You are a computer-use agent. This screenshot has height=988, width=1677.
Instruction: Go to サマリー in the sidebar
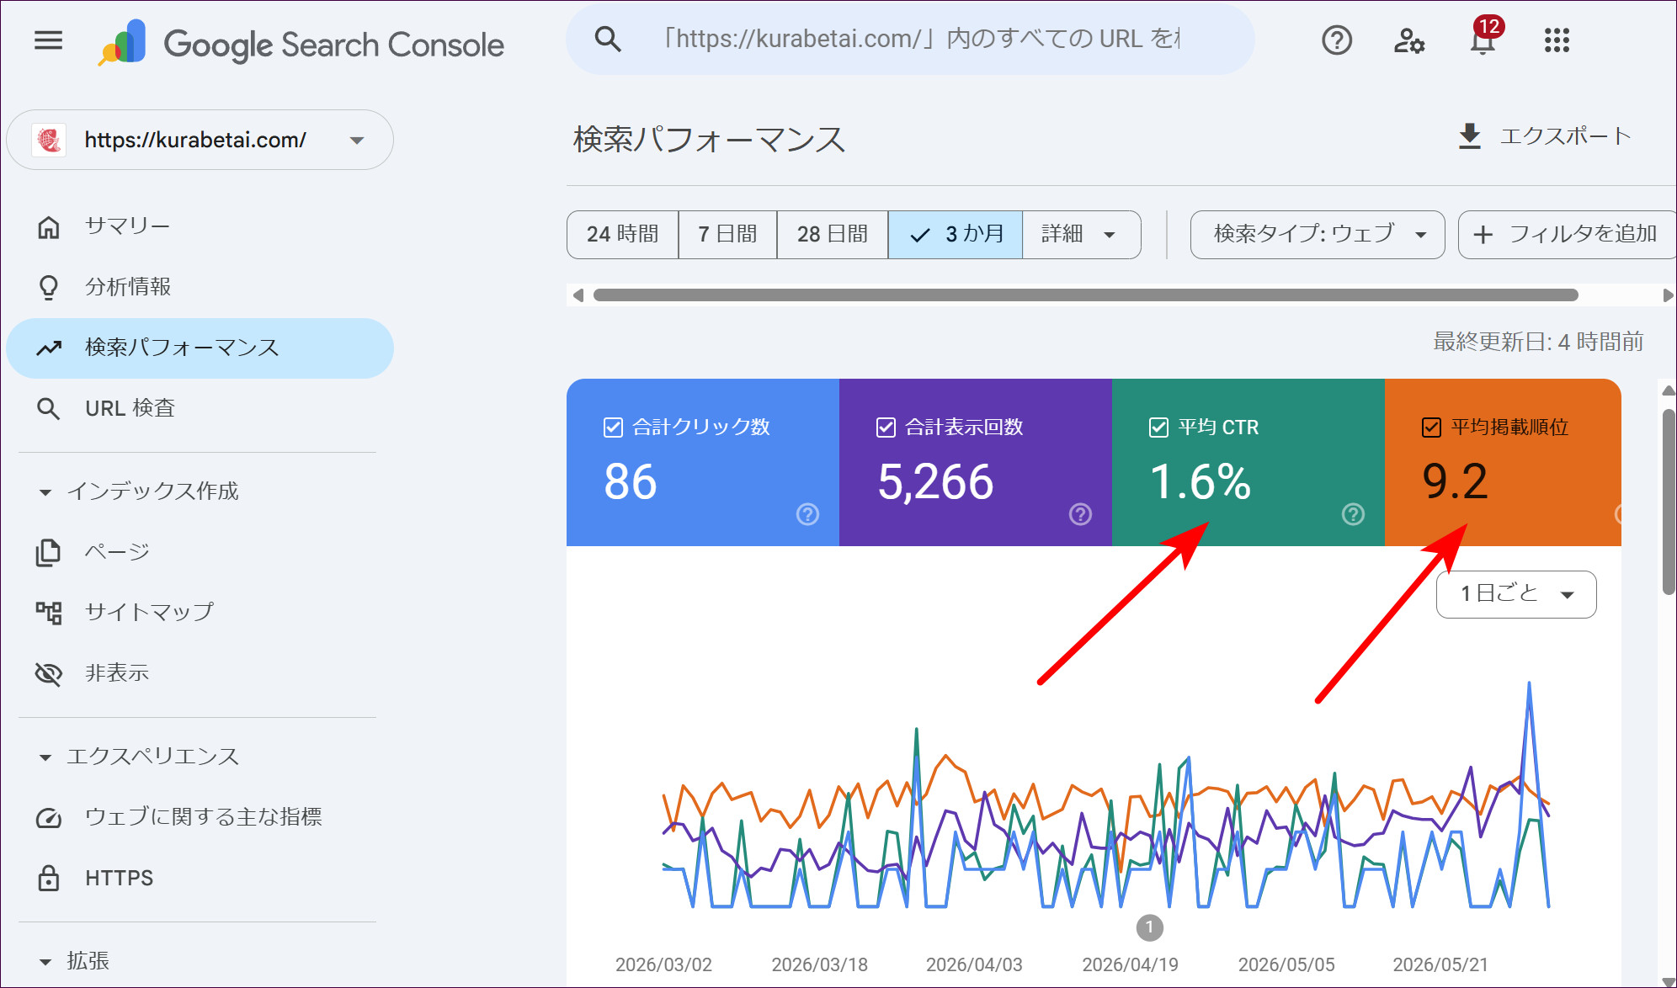click(x=200, y=226)
